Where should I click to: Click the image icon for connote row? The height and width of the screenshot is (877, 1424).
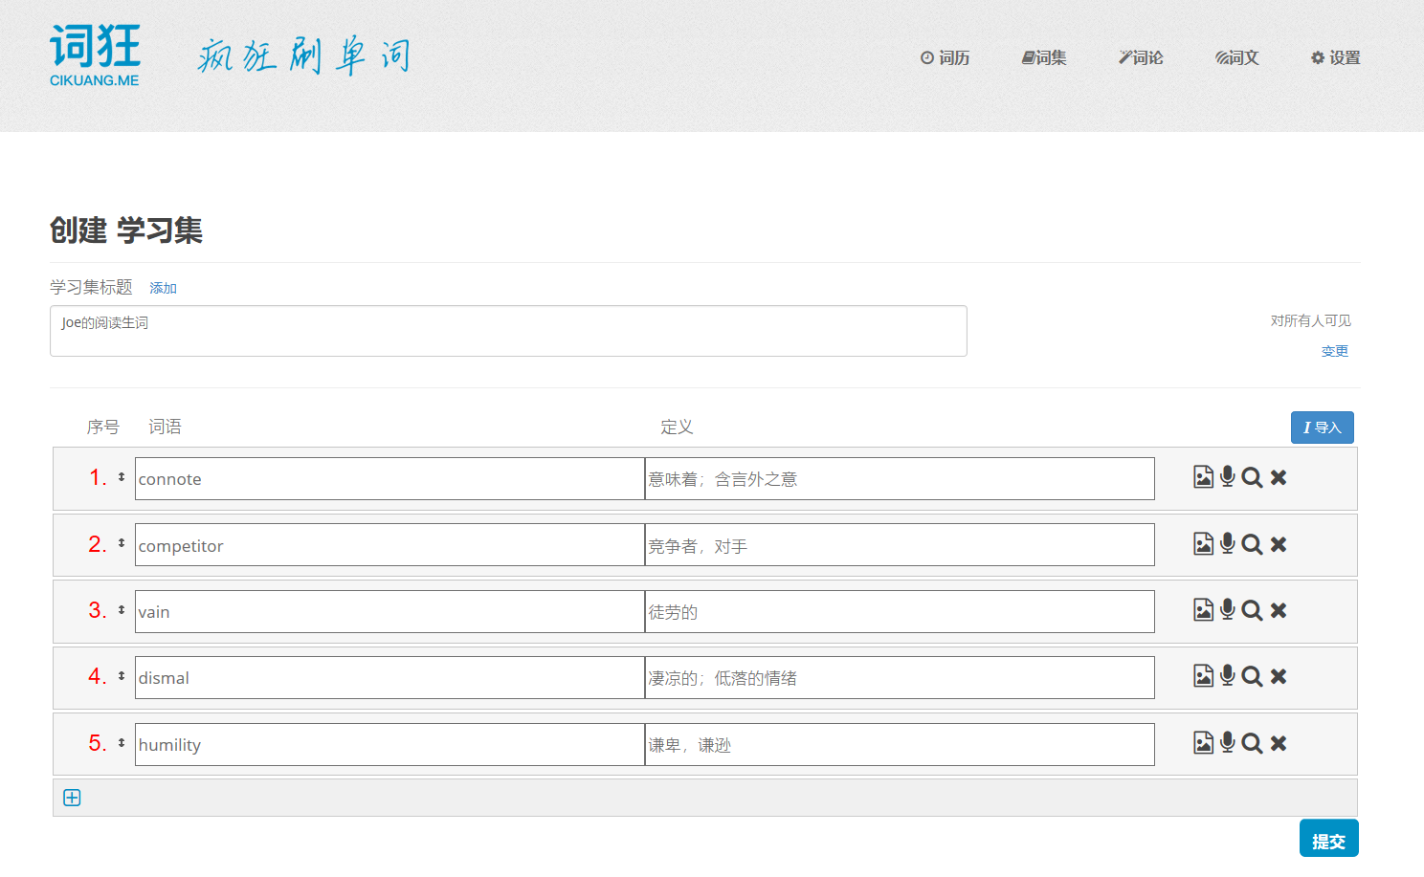click(x=1203, y=477)
